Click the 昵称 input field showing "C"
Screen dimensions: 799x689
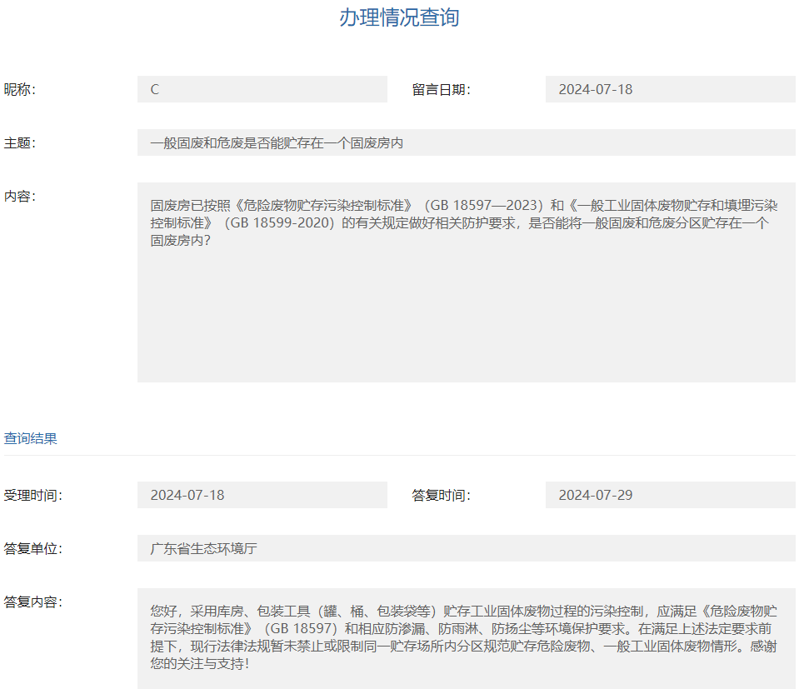[x=262, y=88]
